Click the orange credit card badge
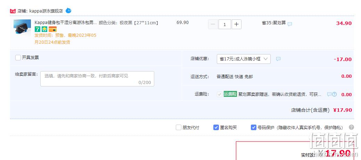 [x=52, y=29]
